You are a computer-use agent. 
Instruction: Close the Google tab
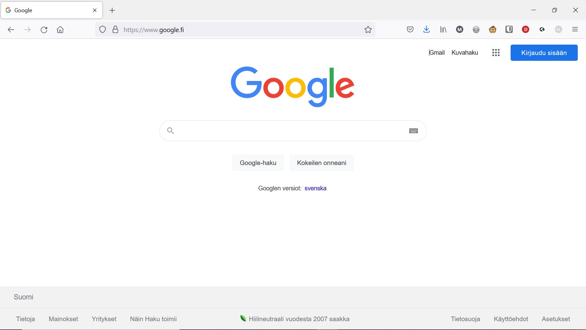point(95,10)
